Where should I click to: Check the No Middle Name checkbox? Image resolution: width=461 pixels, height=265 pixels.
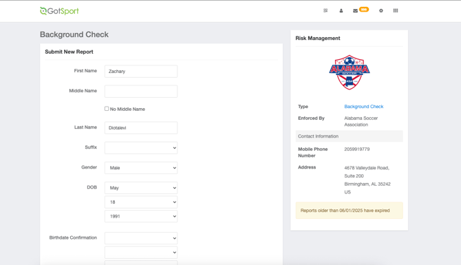(x=107, y=109)
